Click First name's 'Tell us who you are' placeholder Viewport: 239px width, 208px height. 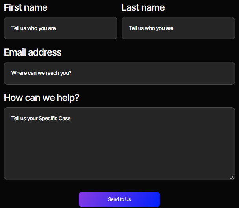(x=33, y=28)
